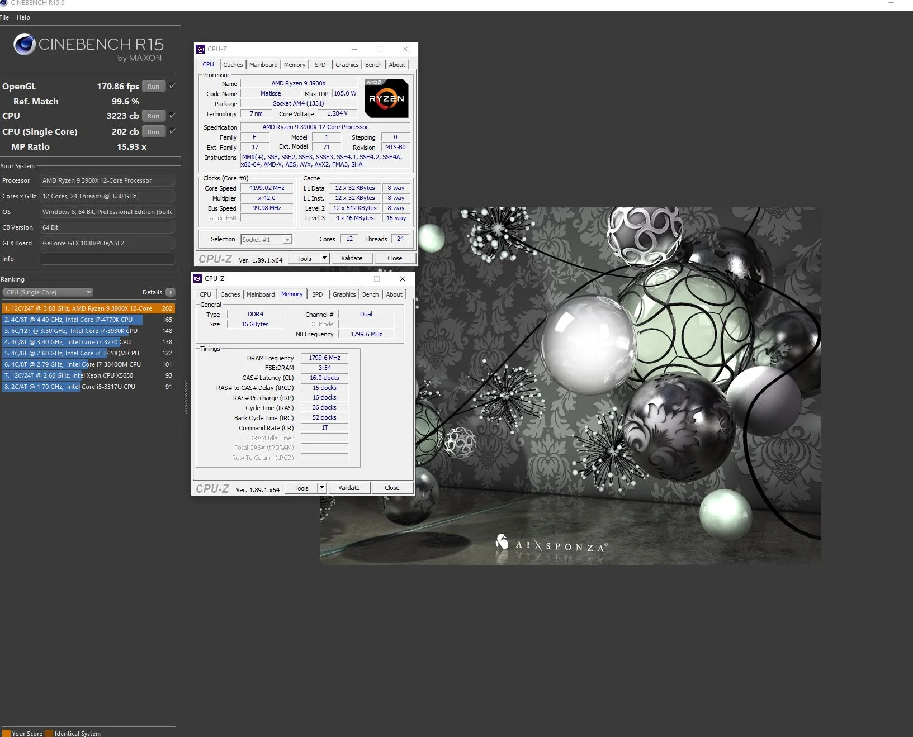
Task: Switch to Caches tab in upper CPU-Z
Action: (233, 65)
